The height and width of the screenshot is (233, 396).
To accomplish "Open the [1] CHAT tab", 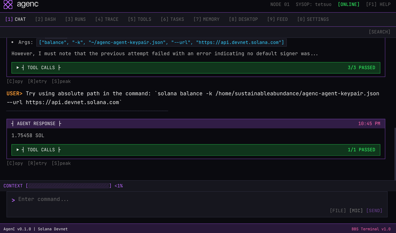I will [16, 19].
